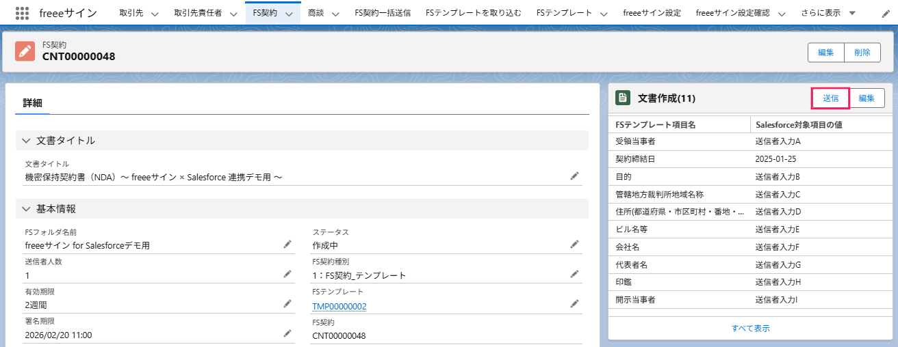898x347 pixels.
Task: Select 開示当事者 row cell
Action: tap(637, 300)
